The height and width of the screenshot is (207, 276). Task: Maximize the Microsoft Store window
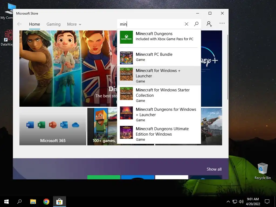click(x=210, y=13)
